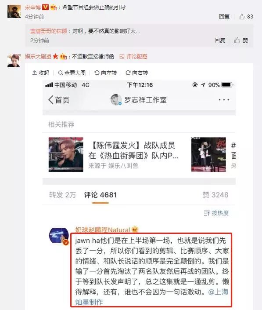Reply to 宋辛博's comment
Screen dimensions: 262x310
224,17
